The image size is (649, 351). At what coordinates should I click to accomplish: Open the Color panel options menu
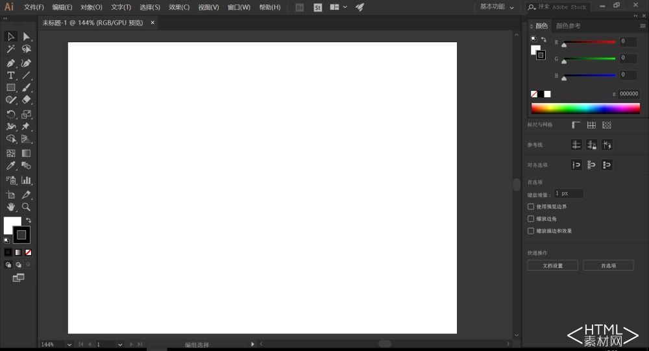click(x=643, y=26)
